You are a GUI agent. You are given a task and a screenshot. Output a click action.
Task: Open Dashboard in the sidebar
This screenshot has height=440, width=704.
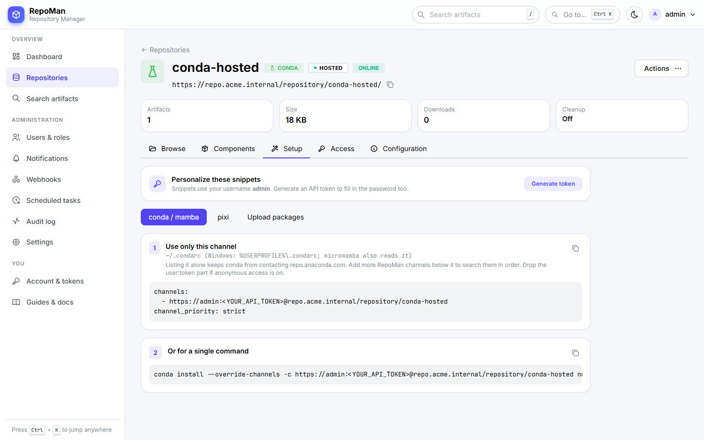62,57
